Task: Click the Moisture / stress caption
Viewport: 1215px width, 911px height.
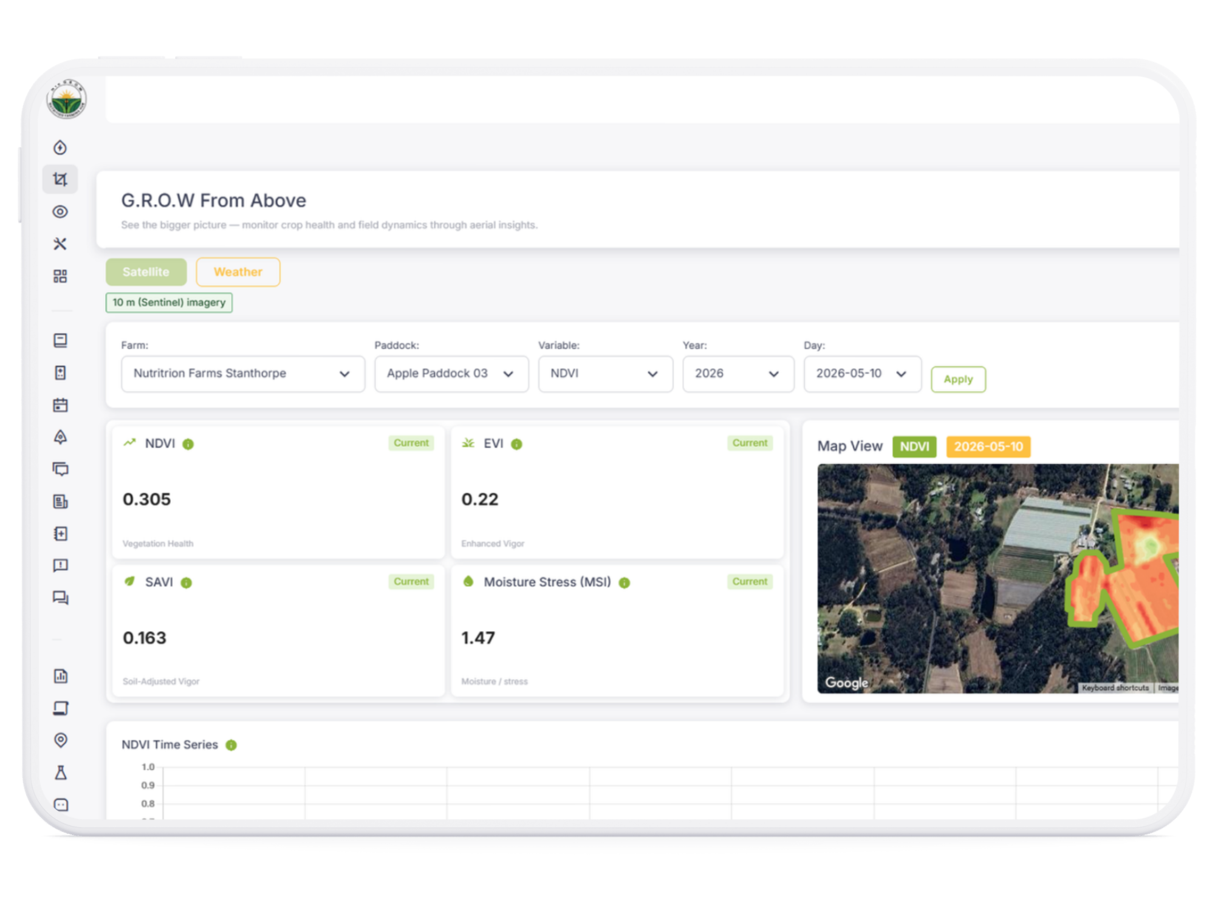Action: click(495, 681)
